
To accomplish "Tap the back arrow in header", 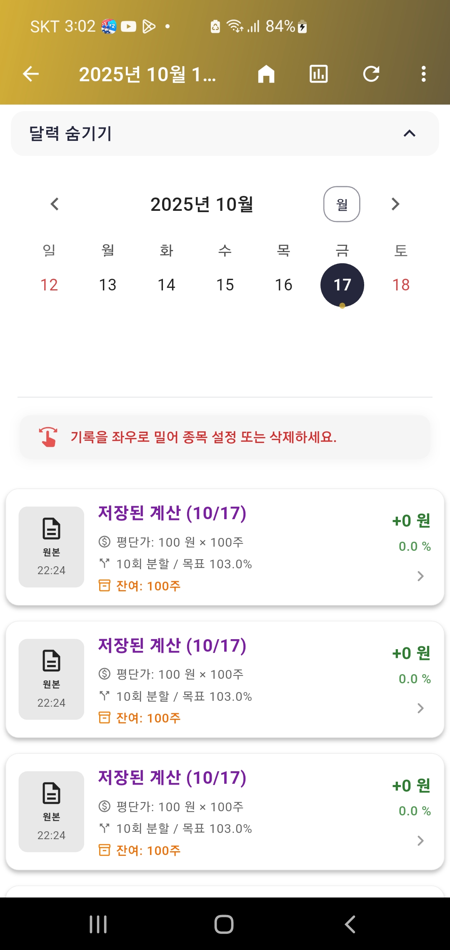I will [x=31, y=74].
